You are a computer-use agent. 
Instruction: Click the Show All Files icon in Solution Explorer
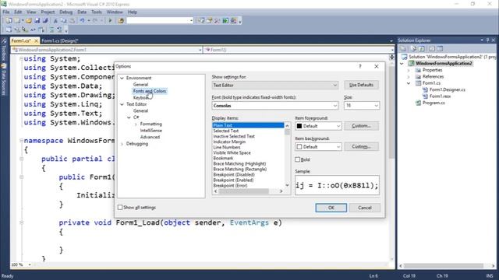tap(413, 48)
